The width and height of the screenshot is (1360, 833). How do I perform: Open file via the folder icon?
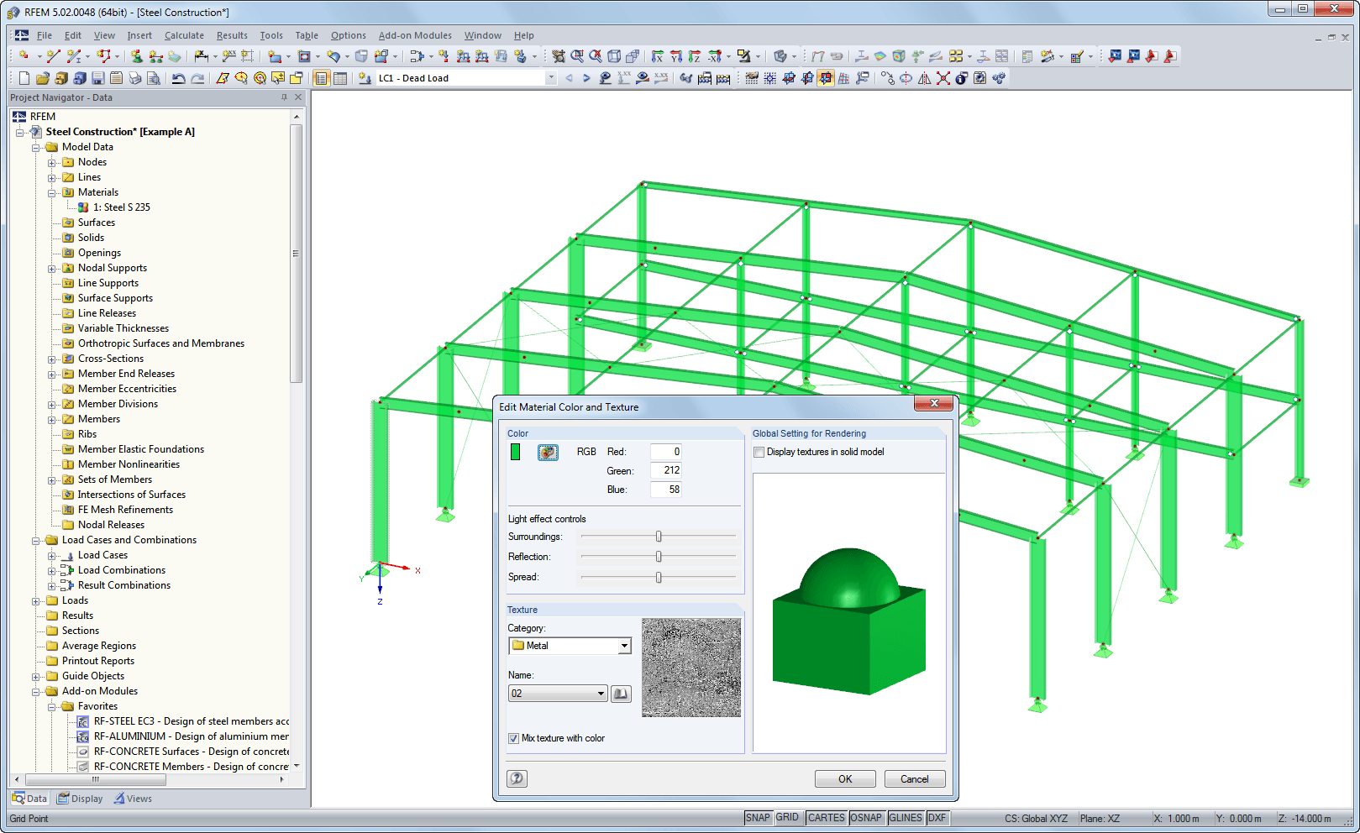(42, 78)
